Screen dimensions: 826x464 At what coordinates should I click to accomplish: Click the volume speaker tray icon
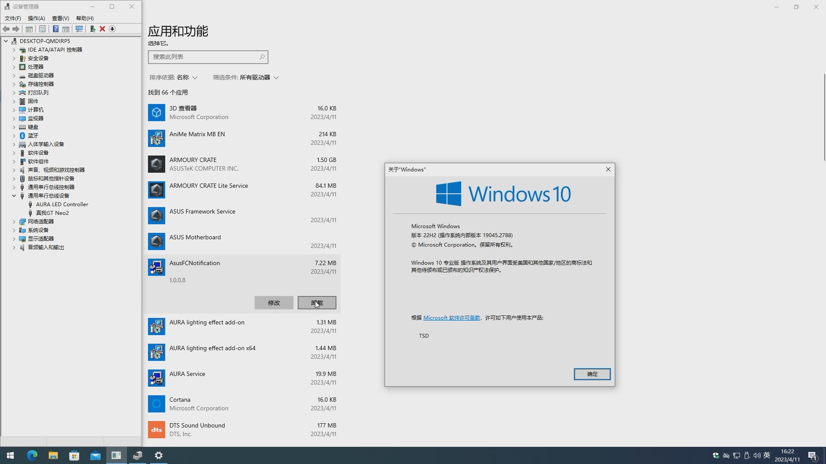coord(757,455)
